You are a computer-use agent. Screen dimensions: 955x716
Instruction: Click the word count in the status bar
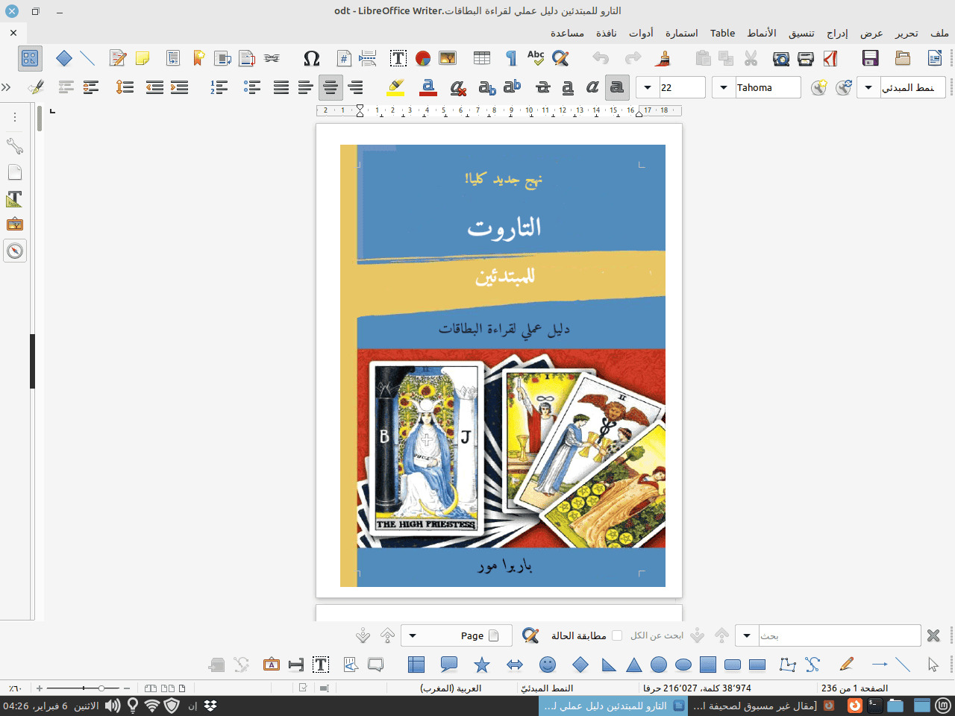pyautogui.click(x=697, y=688)
